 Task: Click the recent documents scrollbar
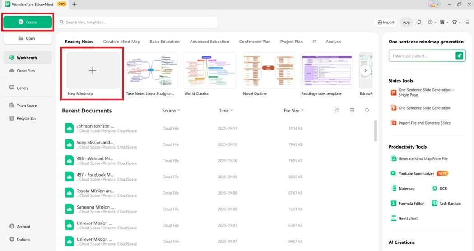[x=376, y=130]
